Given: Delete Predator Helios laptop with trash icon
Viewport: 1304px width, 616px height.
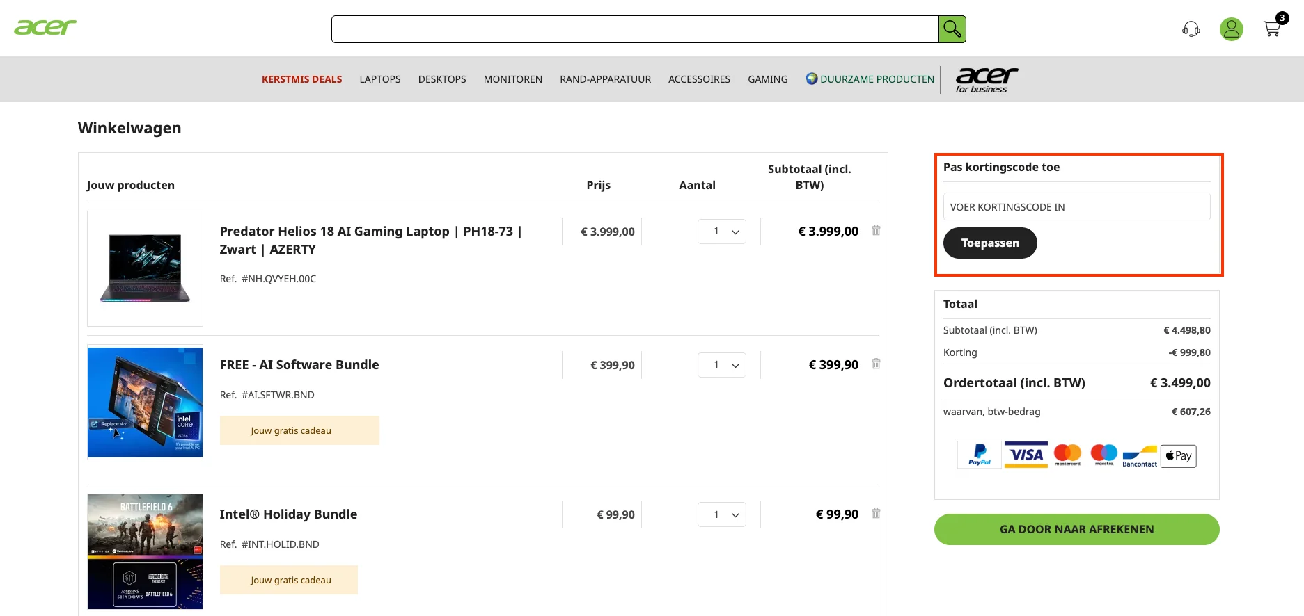Looking at the screenshot, I should point(876,230).
